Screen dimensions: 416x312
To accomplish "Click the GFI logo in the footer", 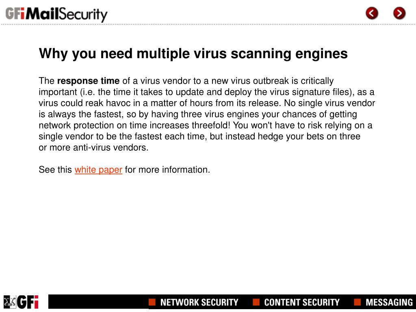I will (x=28, y=302).
